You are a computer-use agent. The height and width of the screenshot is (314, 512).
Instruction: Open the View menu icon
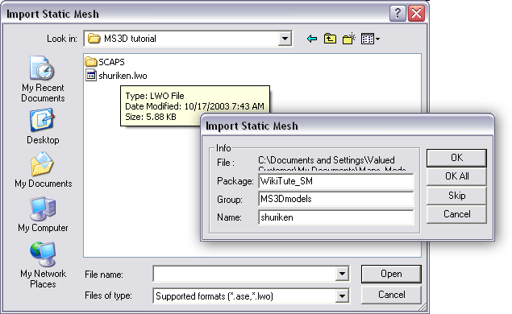click(x=370, y=39)
